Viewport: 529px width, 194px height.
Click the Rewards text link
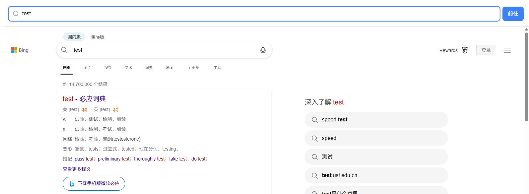(x=448, y=50)
